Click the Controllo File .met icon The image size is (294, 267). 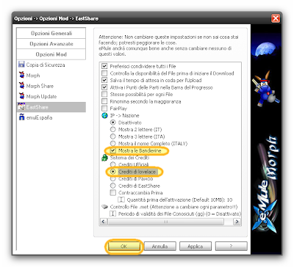point(104,207)
